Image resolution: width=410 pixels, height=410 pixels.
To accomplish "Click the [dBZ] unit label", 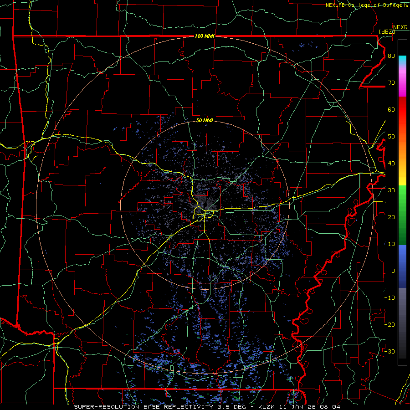I will point(387,31).
